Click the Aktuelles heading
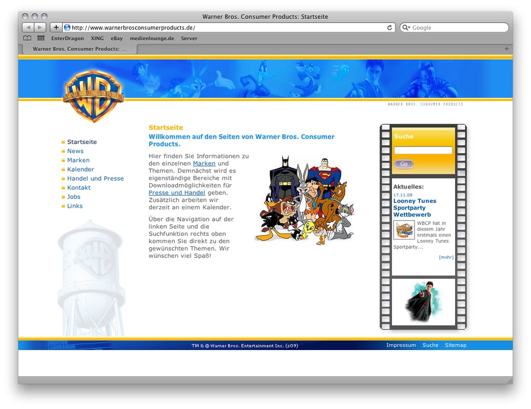This screenshot has width=531, height=409. click(x=408, y=187)
